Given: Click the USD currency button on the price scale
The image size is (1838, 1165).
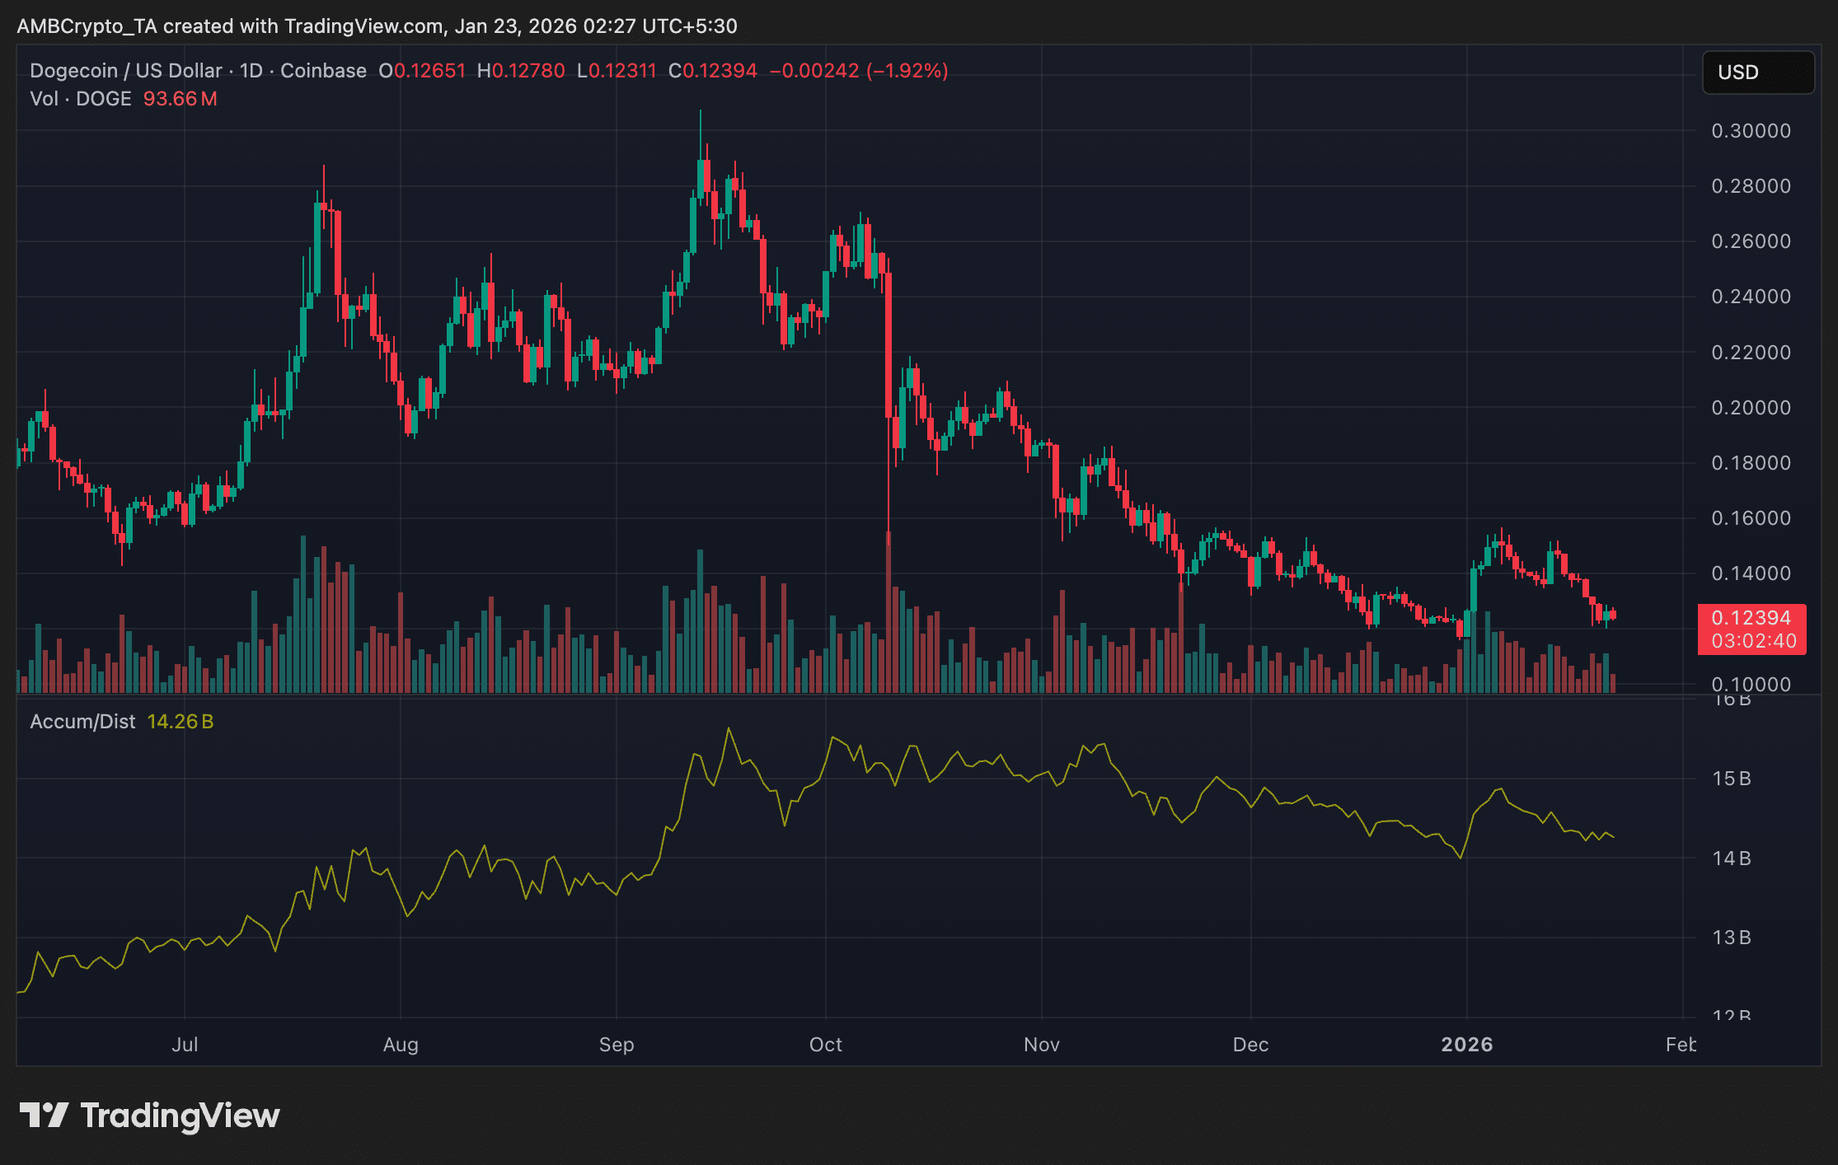Looking at the screenshot, I should point(1758,73).
